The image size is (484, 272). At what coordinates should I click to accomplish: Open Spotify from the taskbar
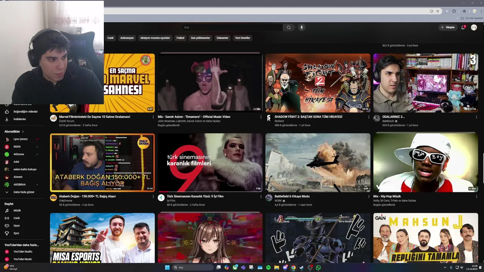tap(268, 267)
